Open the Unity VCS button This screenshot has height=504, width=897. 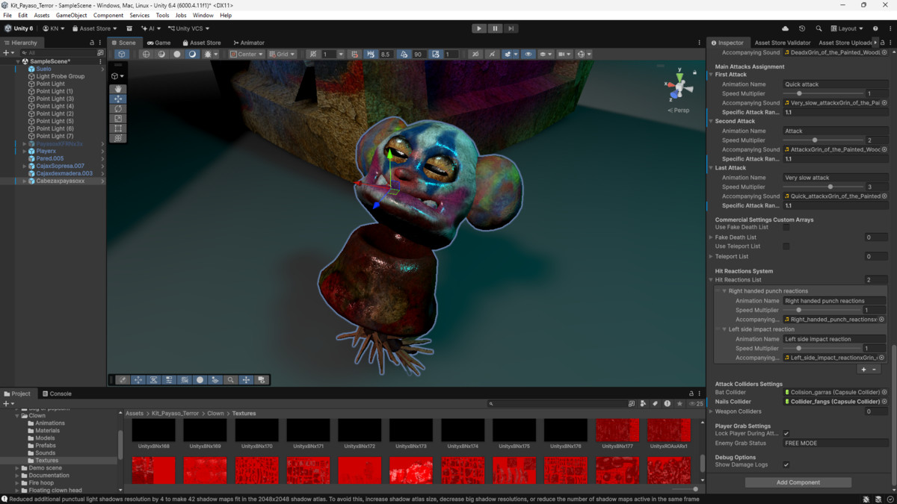click(x=188, y=28)
